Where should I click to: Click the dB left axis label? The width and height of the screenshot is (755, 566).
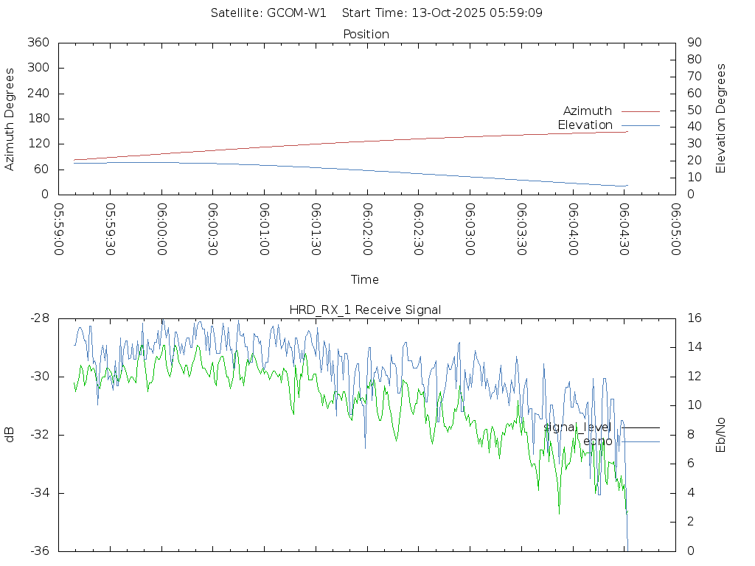10,435
